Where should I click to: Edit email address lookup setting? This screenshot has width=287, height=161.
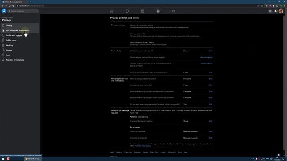pyautogui.click(x=210, y=91)
